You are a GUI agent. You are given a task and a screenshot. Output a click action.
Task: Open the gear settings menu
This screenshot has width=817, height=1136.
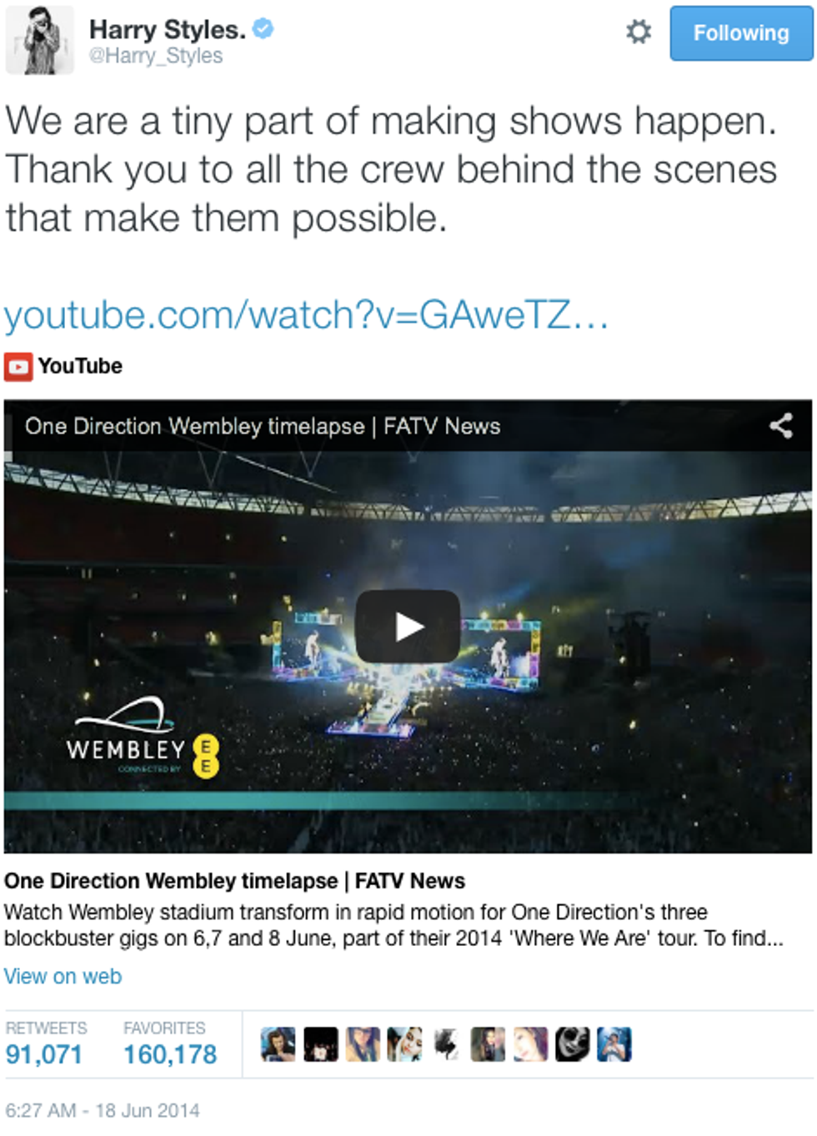pyautogui.click(x=639, y=33)
